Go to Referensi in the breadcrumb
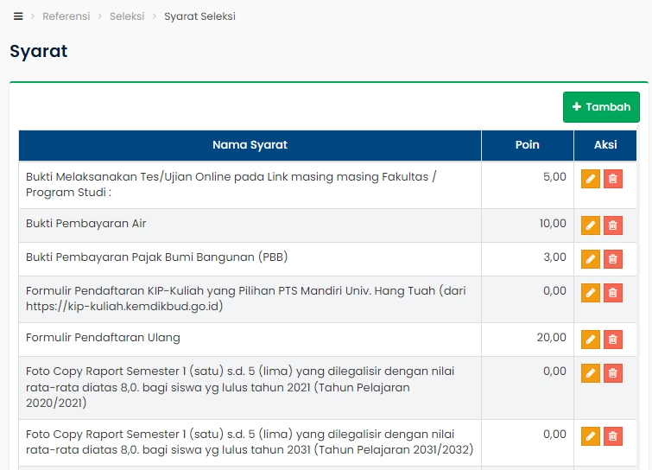Image resolution: width=652 pixels, height=470 pixels. tap(66, 16)
